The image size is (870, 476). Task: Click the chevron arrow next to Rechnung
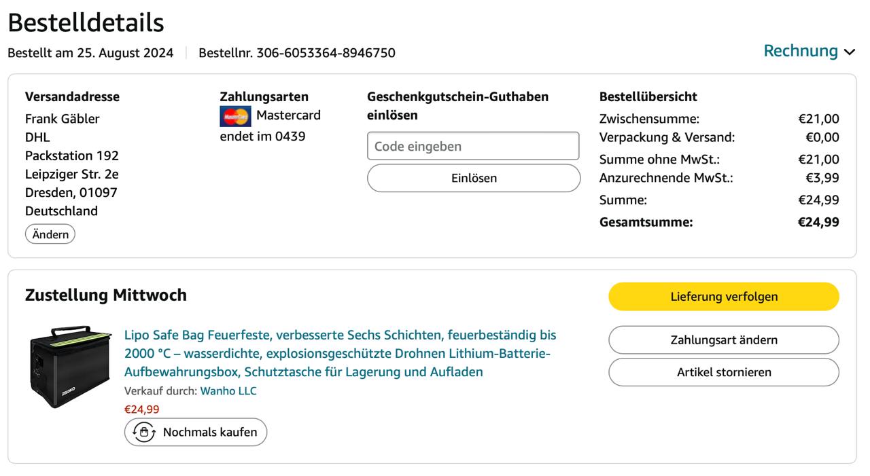(849, 52)
